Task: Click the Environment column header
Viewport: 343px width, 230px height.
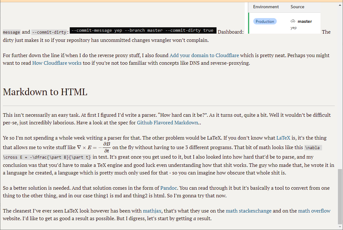Action: point(266,7)
